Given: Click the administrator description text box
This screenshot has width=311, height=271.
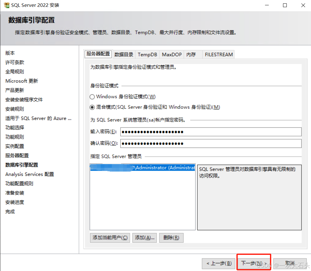Looking at the screenshot, I should click(249, 197).
